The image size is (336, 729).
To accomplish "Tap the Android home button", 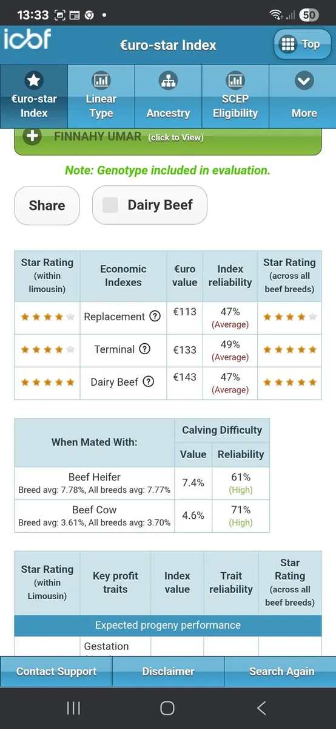I will 167,708.
